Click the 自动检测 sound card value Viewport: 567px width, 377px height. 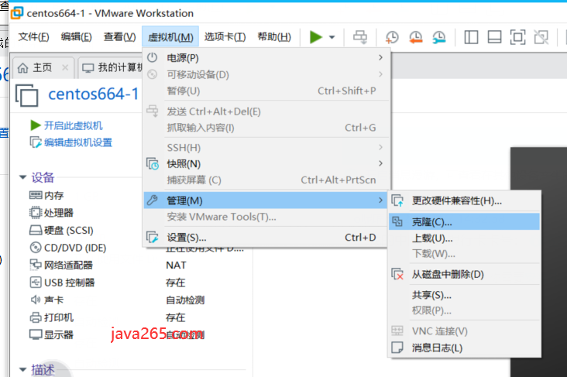coord(185,300)
